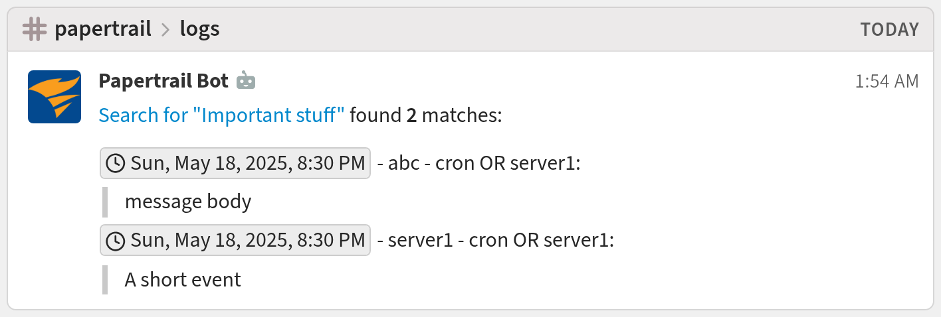
Task: Click the TODAY date label
Action: point(889,30)
